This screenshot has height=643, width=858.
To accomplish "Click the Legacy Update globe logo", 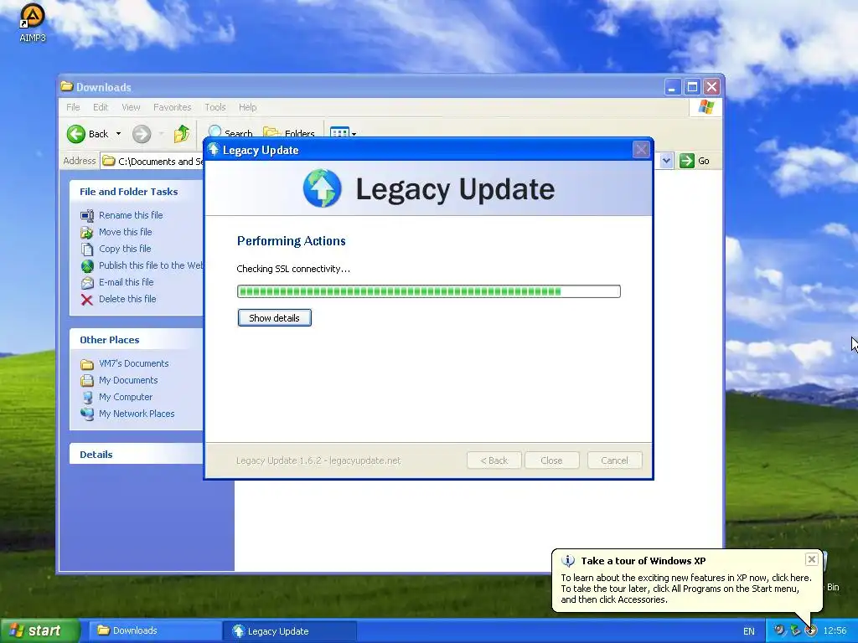I will pos(323,188).
